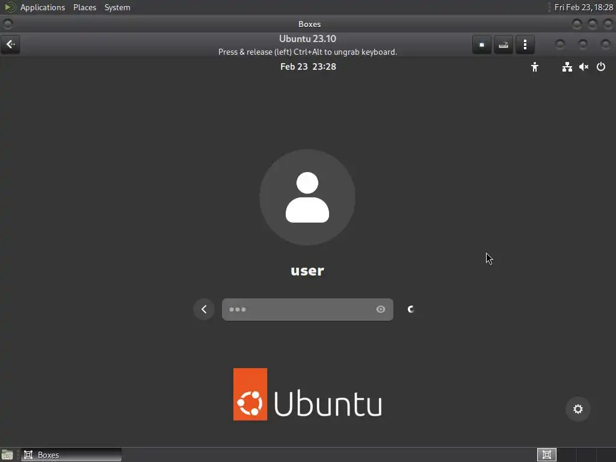Open the power menu icon
616x462 pixels.
pos(601,67)
